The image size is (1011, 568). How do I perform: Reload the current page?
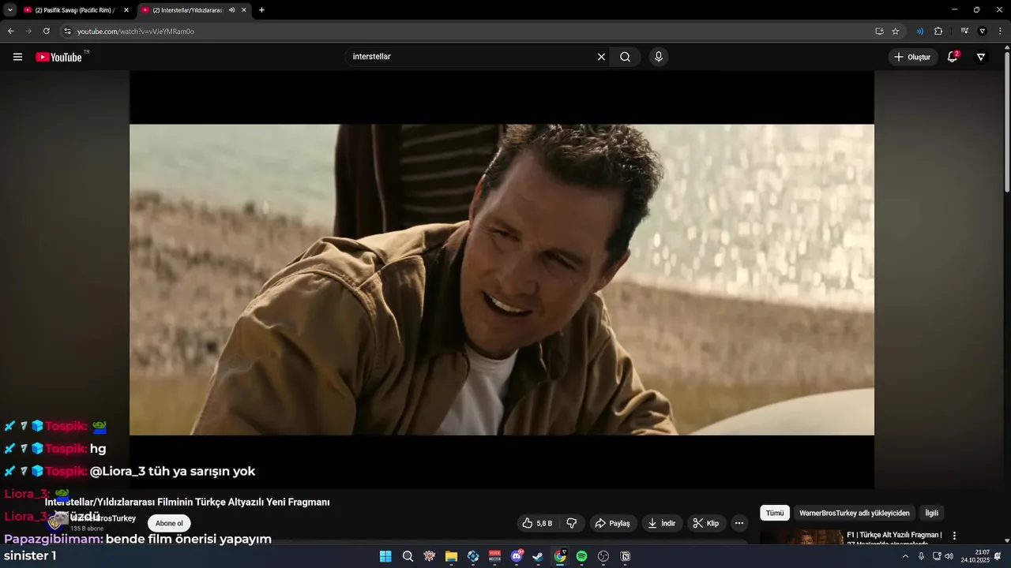pyautogui.click(x=47, y=31)
